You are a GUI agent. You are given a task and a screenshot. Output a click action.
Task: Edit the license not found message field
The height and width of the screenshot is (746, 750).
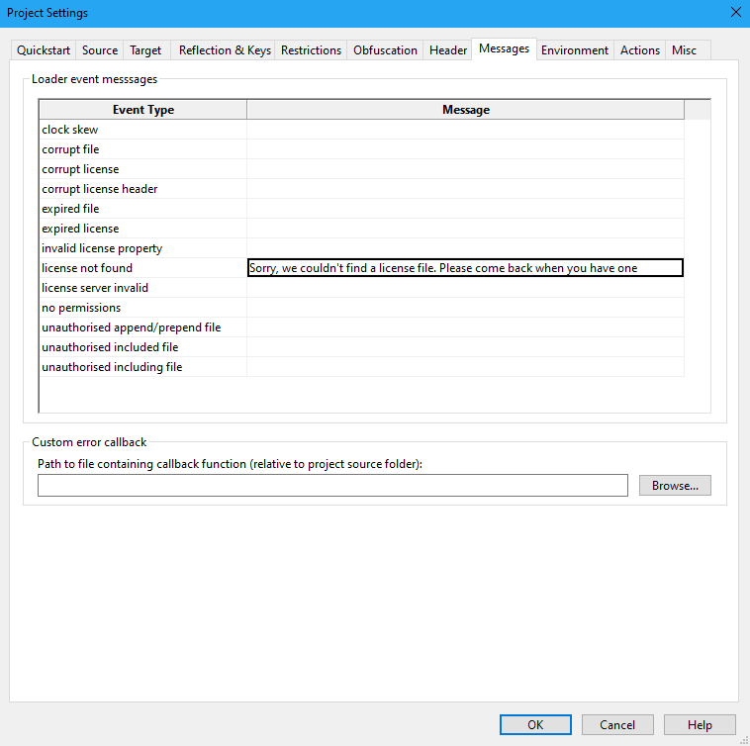point(465,268)
